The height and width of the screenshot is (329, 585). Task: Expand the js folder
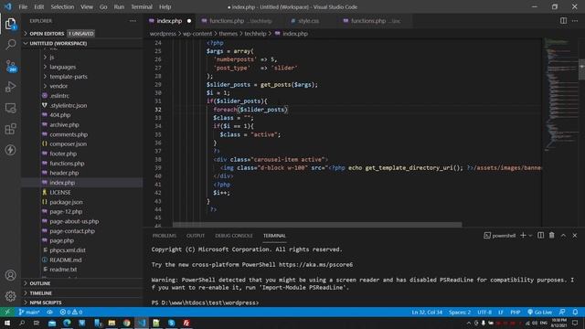(52, 57)
